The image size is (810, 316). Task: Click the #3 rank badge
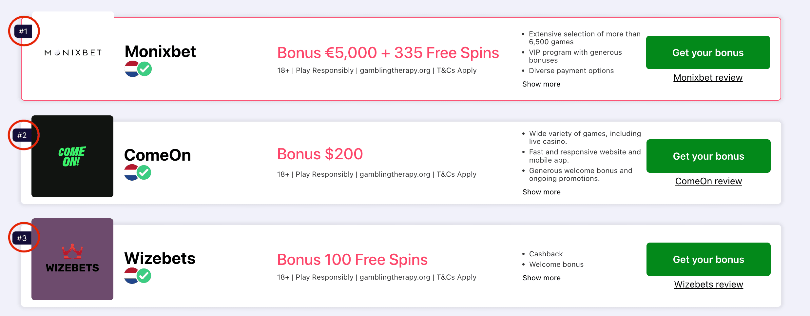click(22, 238)
